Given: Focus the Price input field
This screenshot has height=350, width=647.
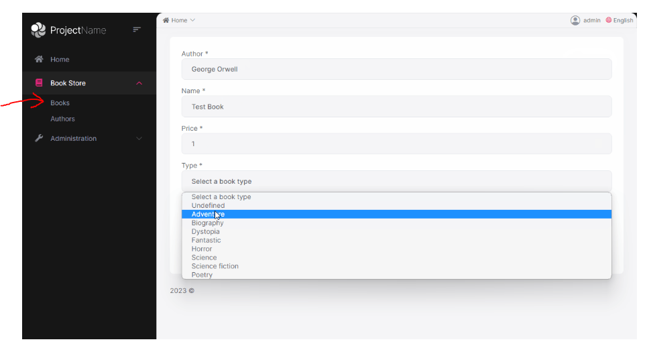Looking at the screenshot, I should pyautogui.click(x=396, y=143).
